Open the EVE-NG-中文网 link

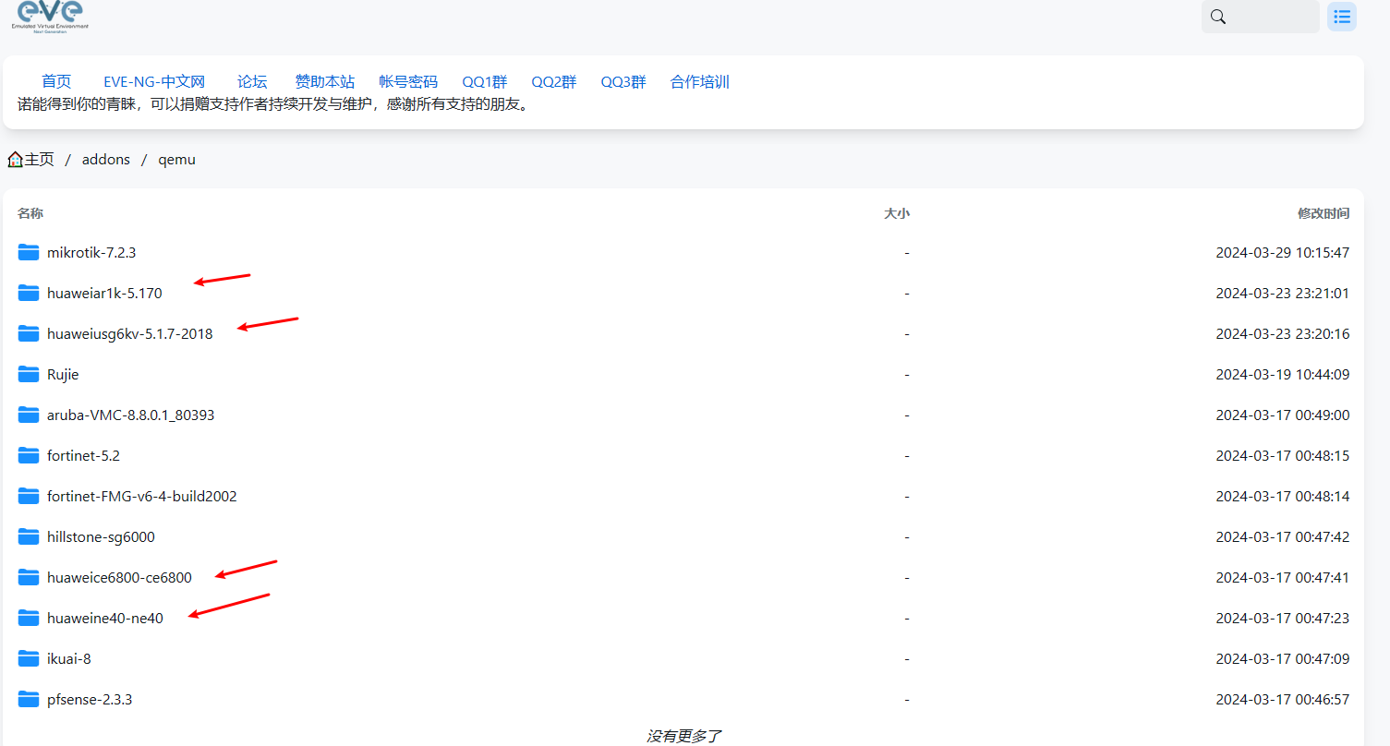click(x=154, y=82)
